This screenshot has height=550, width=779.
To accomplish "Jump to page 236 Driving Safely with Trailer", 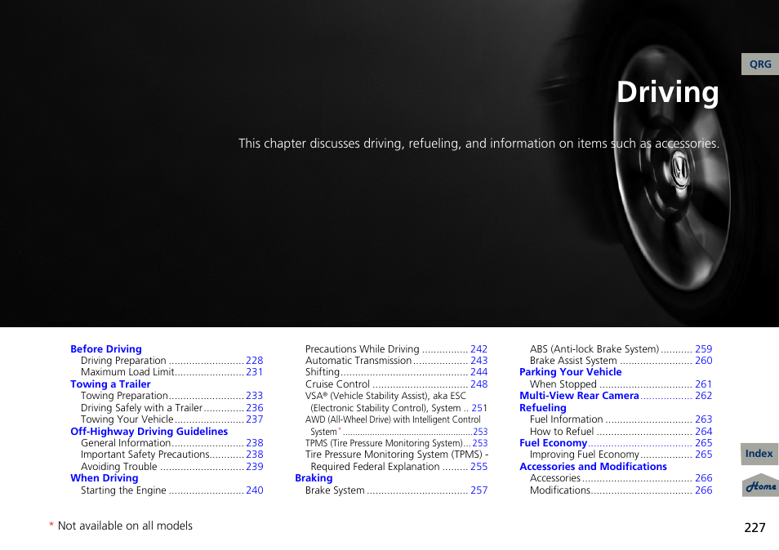I will click(x=255, y=407).
